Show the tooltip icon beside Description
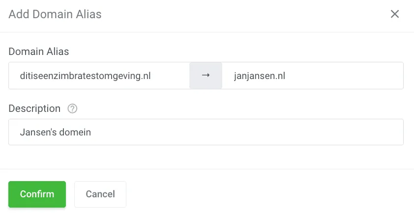Screen dimensions: 414x213 (72, 109)
